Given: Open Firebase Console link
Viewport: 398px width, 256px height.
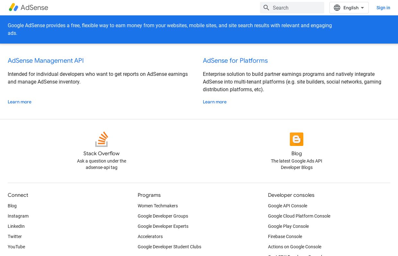Looking at the screenshot, I should click(285, 236).
